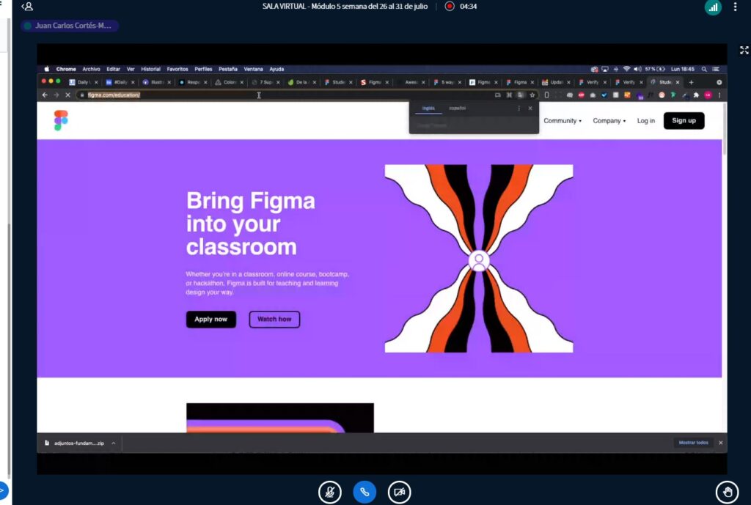This screenshot has height=505, width=751.
Task: Click the macOS Spotlight search icon
Action: [704, 69]
